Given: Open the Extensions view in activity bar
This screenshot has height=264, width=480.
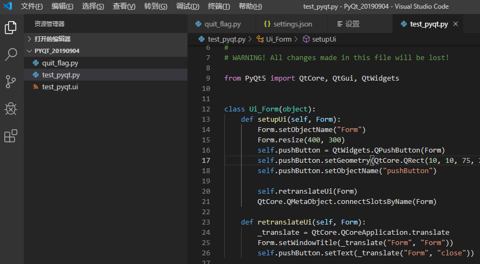Looking at the screenshot, I should [x=11, y=136].
